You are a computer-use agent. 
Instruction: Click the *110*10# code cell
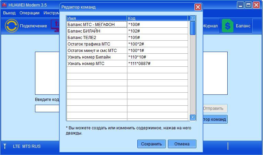[158, 57]
